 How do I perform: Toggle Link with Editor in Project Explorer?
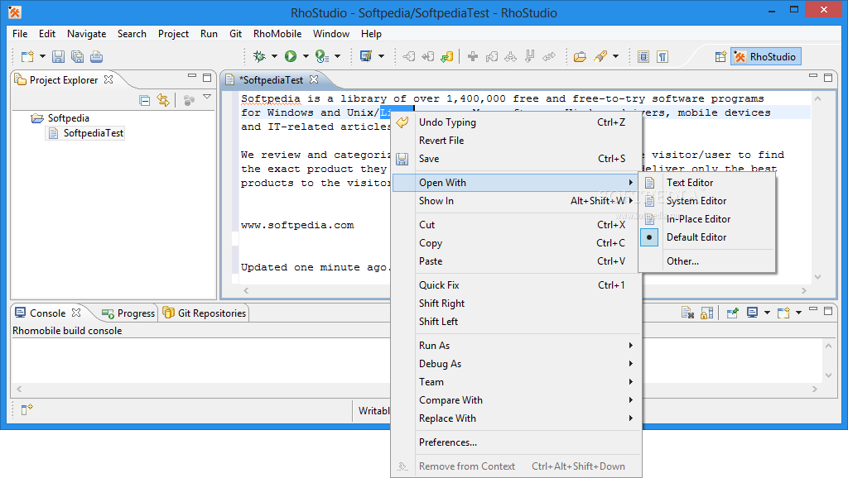point(163,100)
